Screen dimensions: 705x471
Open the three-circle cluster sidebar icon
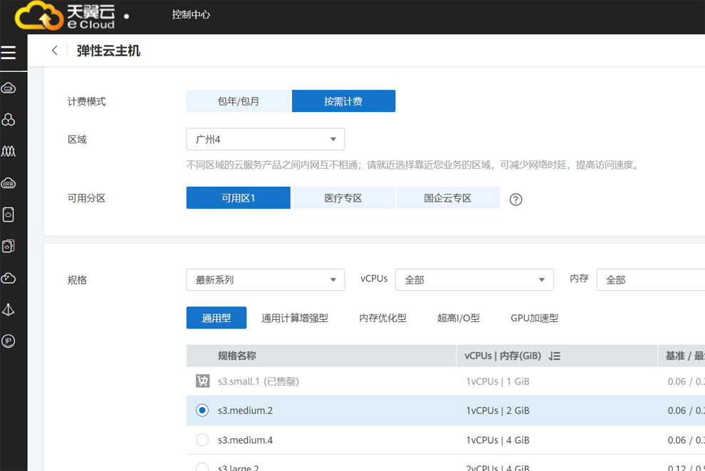8,120
